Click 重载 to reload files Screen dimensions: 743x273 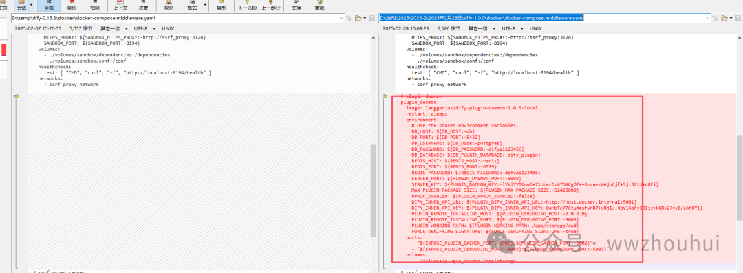click(x=320, y=6)
